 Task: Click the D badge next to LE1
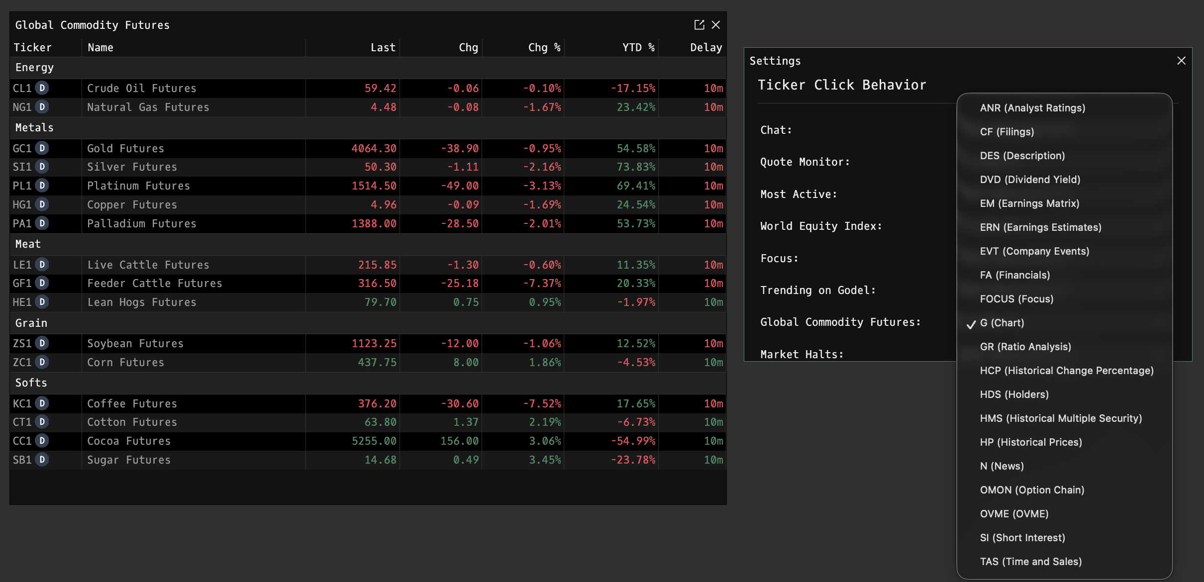(x=42, y=265)
